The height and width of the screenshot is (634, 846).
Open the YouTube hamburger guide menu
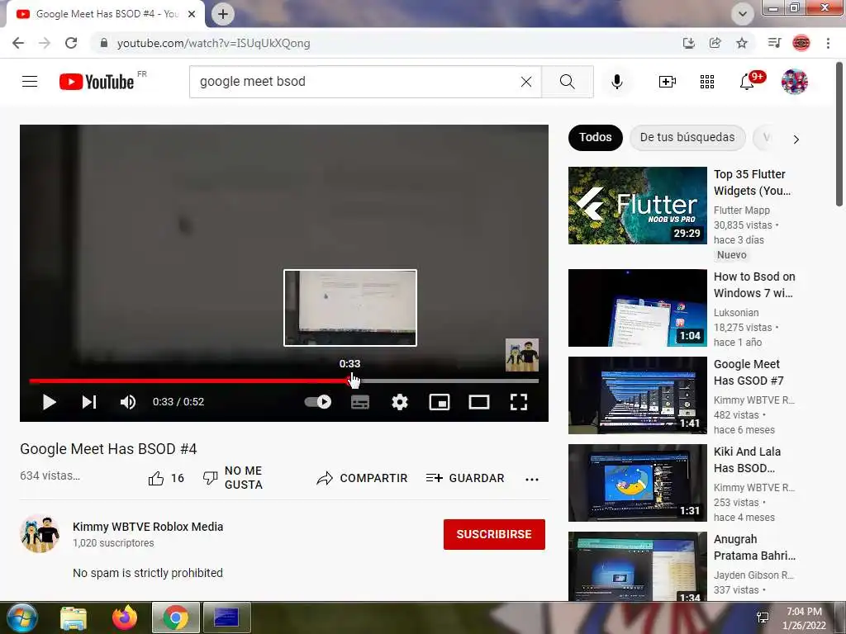[30, 82]
